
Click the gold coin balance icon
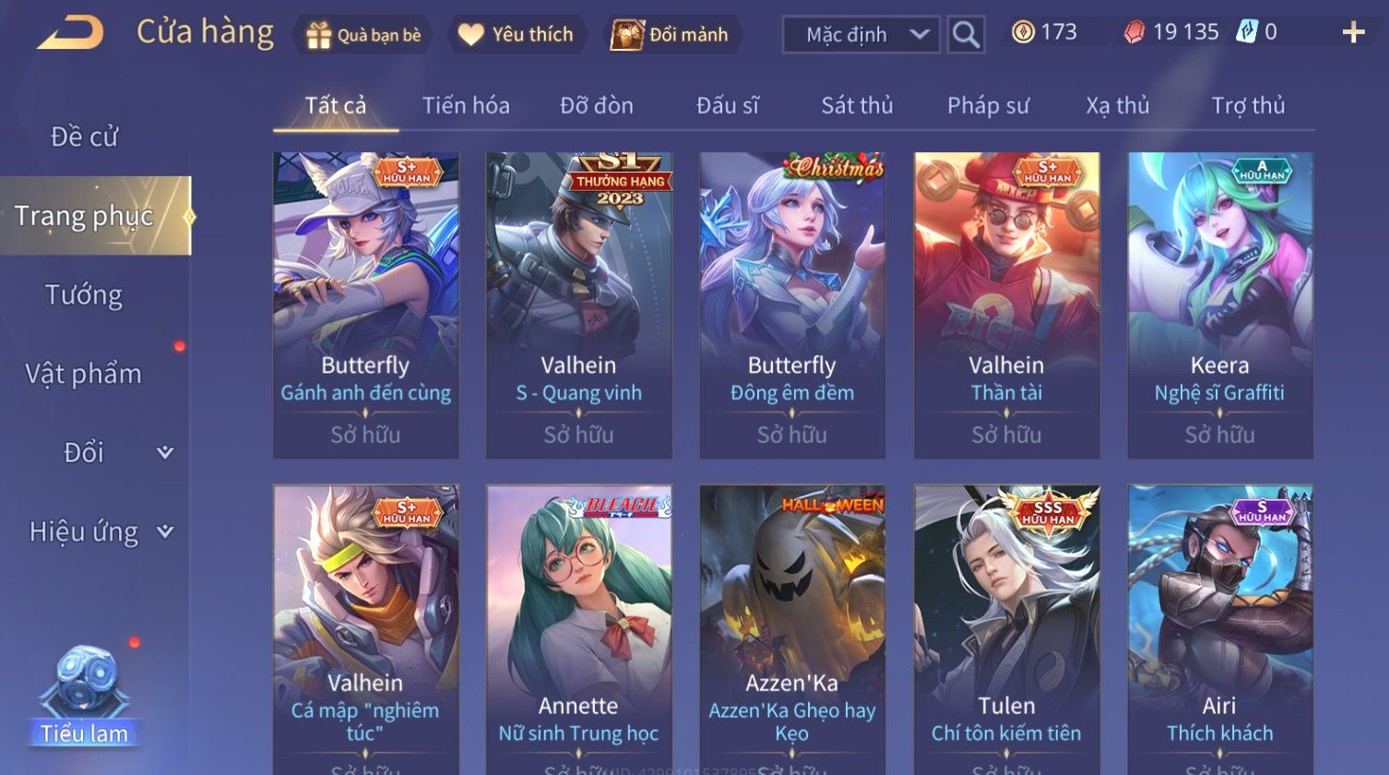point(1023,32)
